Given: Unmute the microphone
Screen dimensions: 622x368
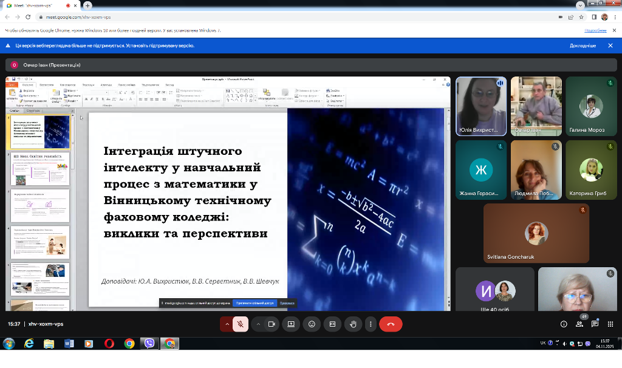Looking at the screenshot, I should (x=241, y=324).
